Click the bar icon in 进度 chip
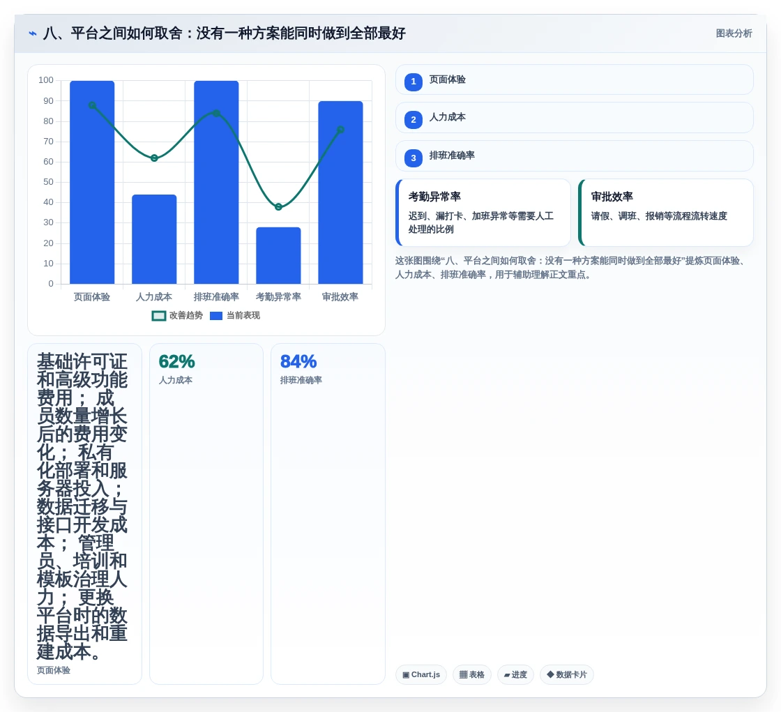Screen dimensions: 781x712 point(507,675)
